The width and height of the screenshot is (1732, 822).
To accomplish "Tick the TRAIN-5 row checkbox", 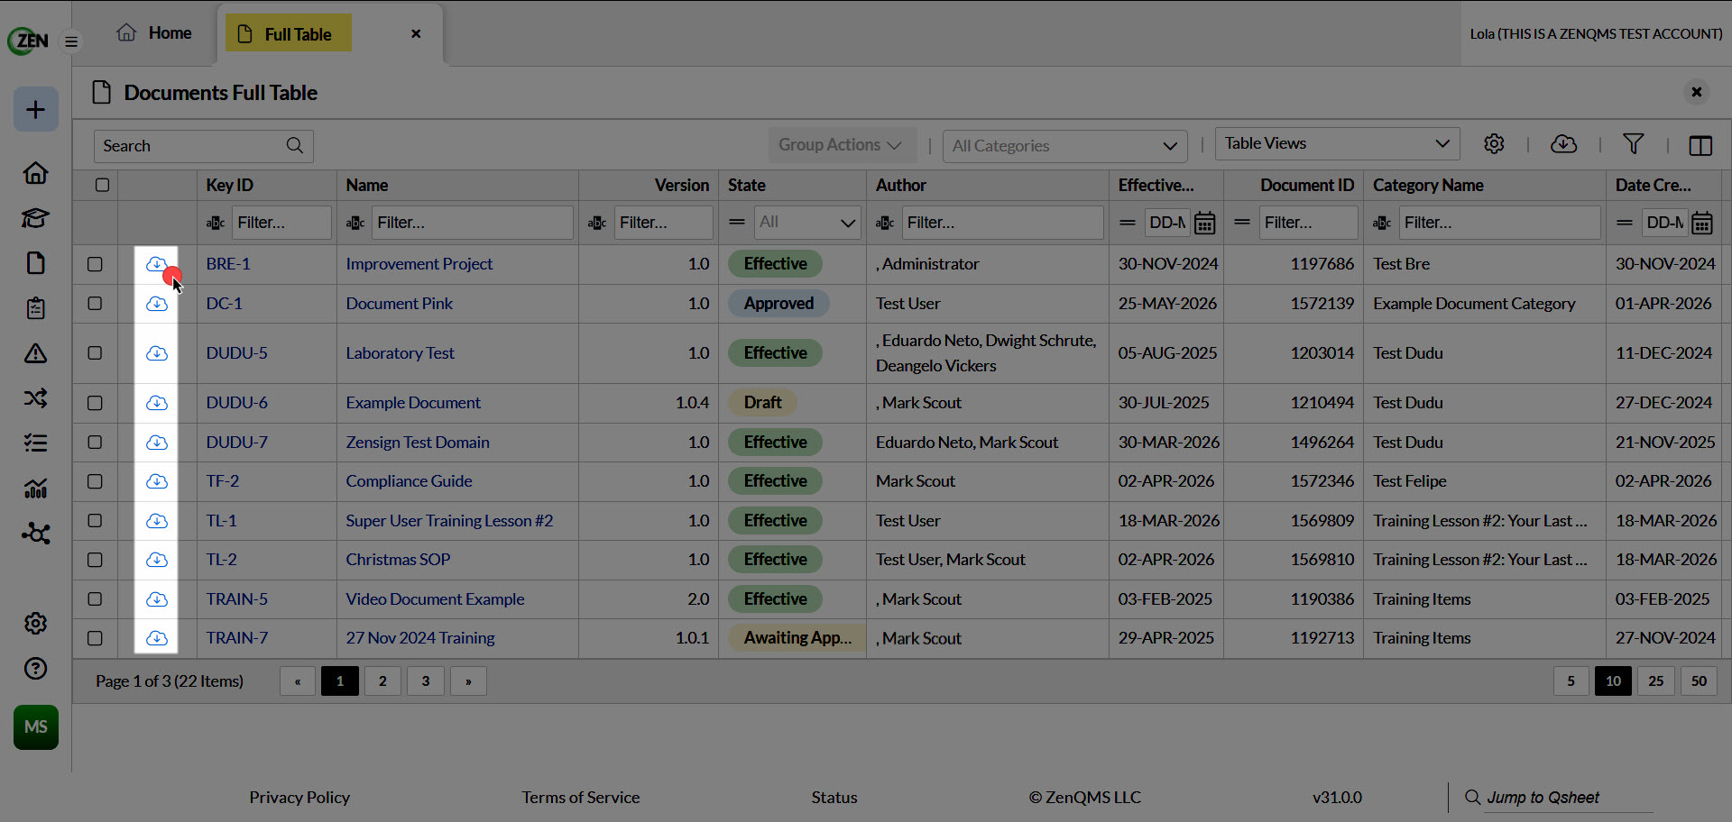I will 95,599.
